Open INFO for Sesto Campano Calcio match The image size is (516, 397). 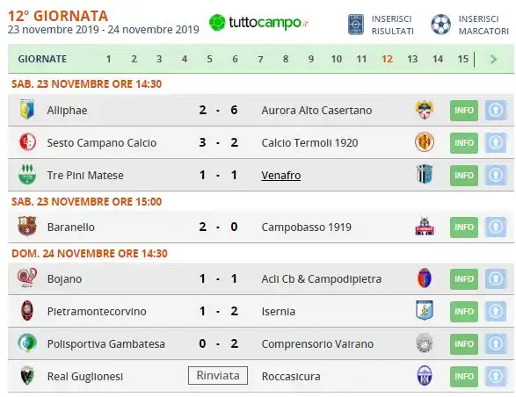pyautogui.click(x=464, y=143)
